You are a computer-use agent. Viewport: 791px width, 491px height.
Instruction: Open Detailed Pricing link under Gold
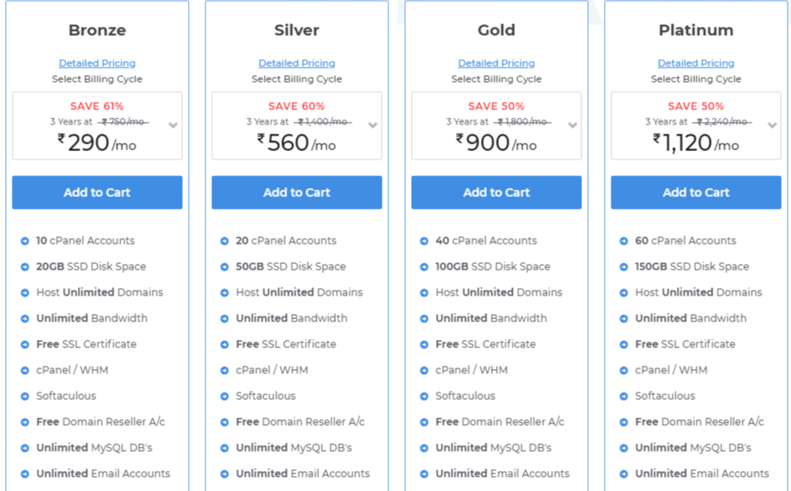pyautogui.click(x=496, y=63)
